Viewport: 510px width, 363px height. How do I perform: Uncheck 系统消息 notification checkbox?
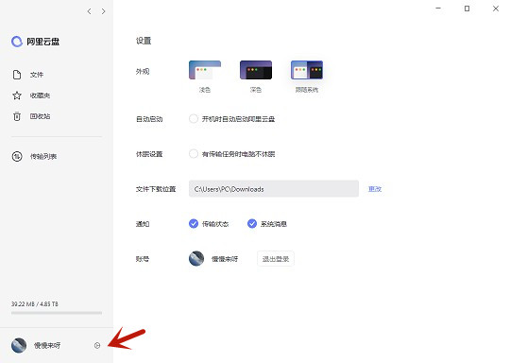point(252,224)
